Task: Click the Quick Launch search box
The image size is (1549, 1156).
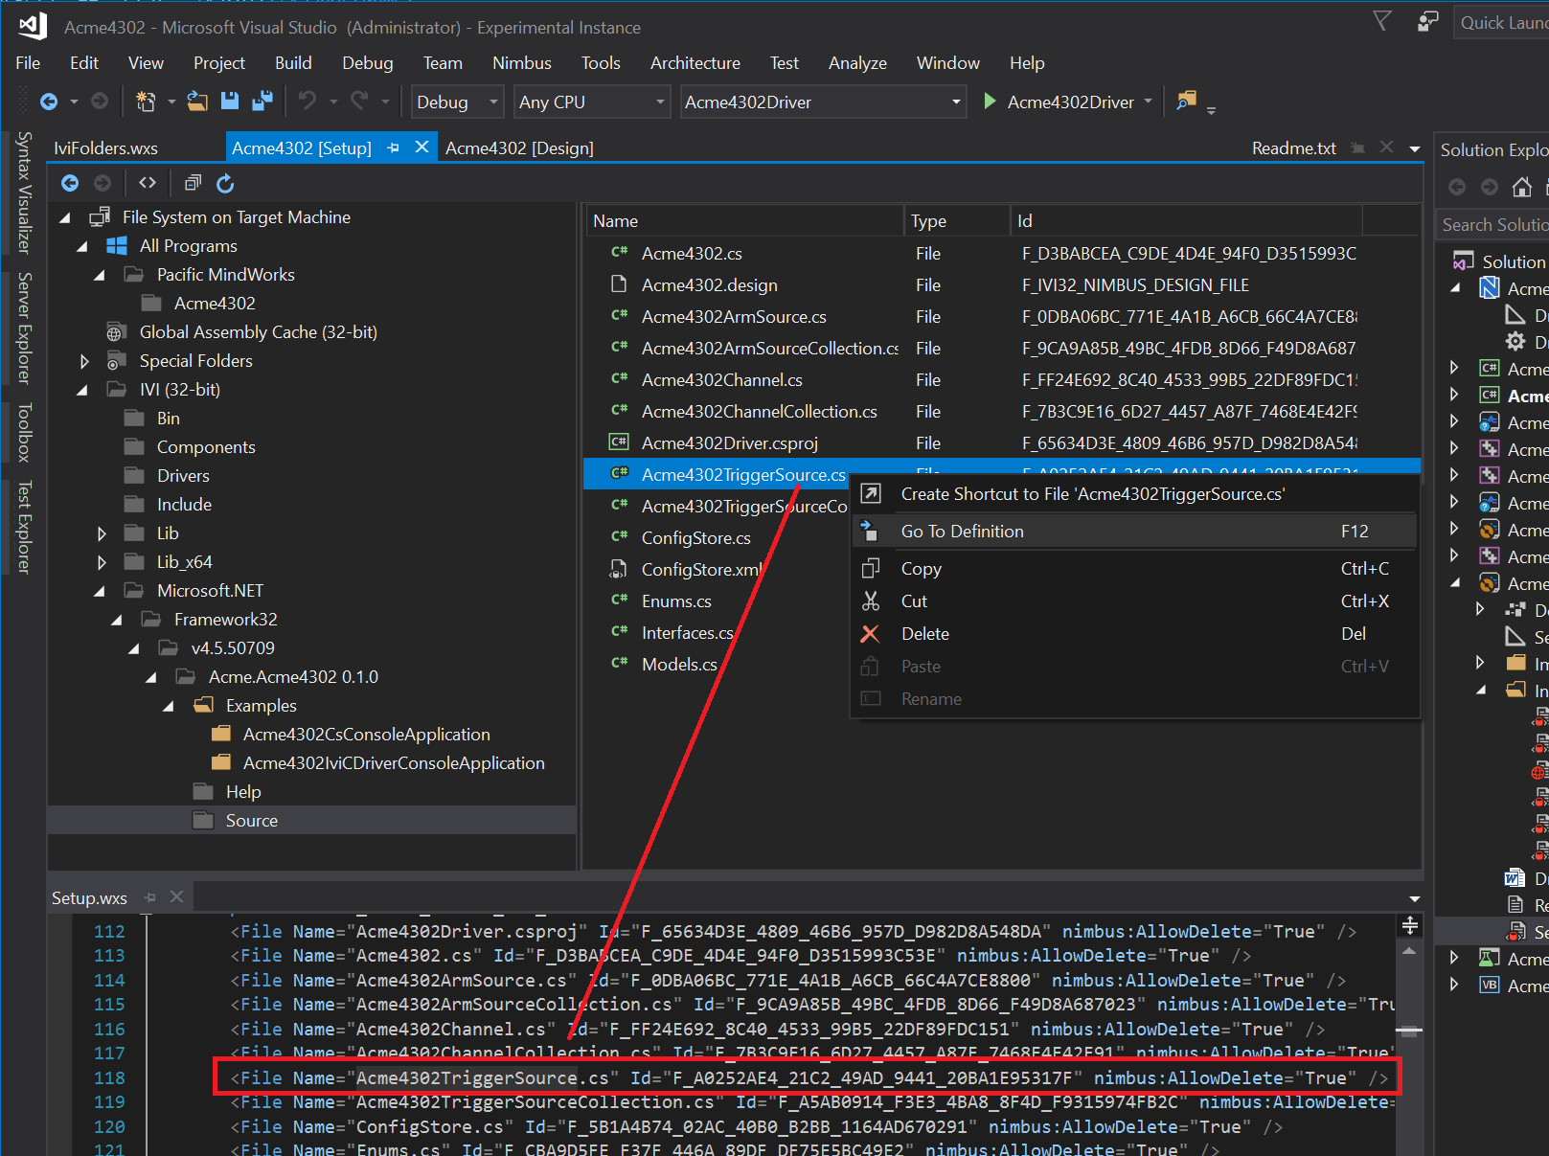Action: coord(1502,21)
